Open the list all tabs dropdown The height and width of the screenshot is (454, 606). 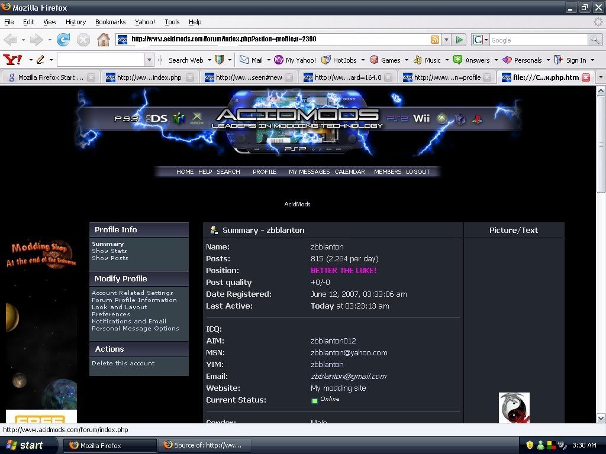601,77
